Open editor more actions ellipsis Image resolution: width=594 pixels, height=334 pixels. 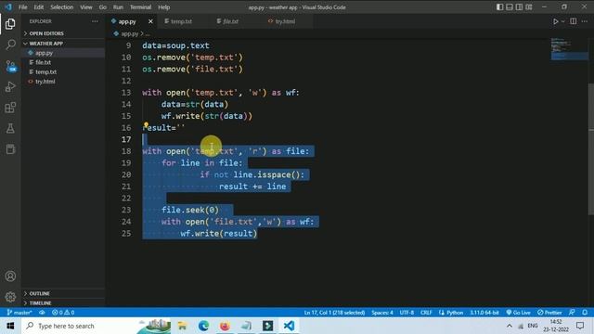pyautogui.click(x=585, y=21)
